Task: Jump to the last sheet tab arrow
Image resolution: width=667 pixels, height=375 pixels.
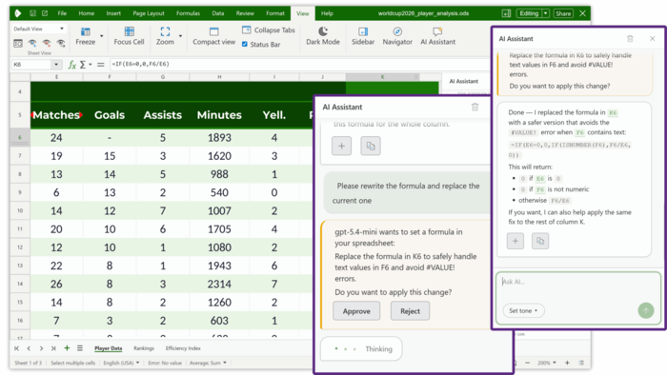Action: click(53, 348)
